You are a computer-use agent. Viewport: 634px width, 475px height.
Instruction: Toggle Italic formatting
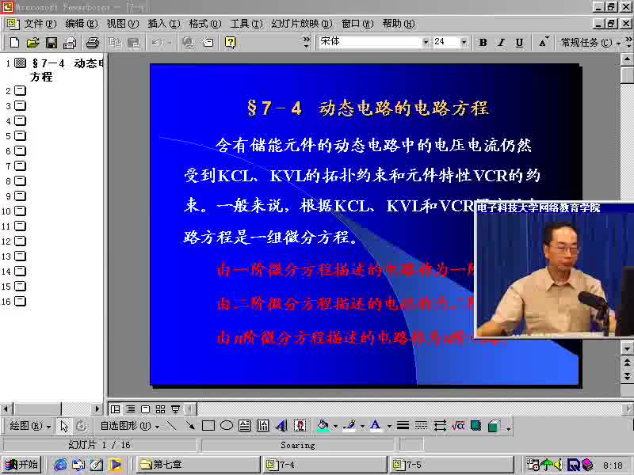click(501, 43)
